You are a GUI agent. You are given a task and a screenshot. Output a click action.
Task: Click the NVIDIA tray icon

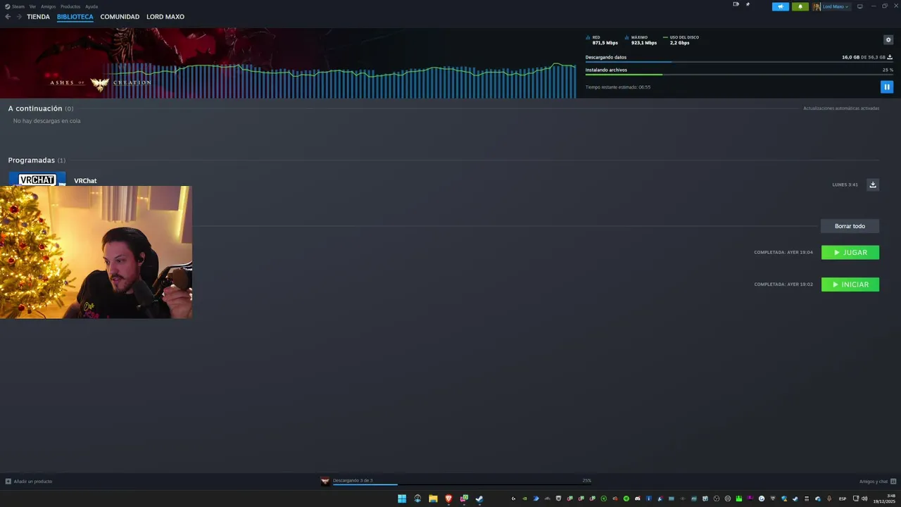coord(524,499)
